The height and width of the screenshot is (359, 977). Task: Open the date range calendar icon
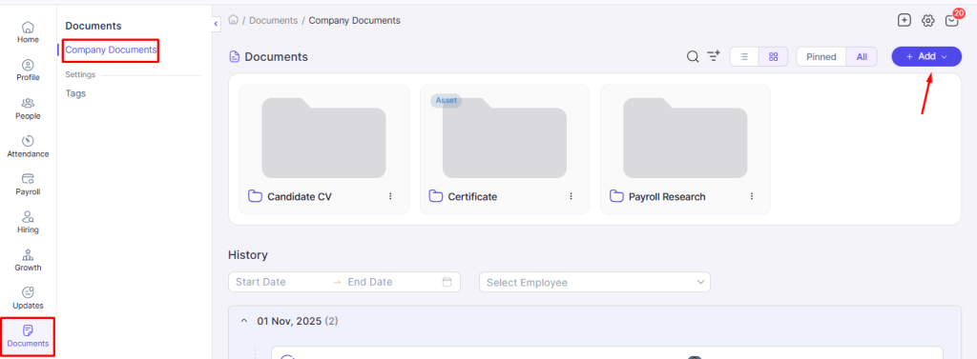(447, 282)
